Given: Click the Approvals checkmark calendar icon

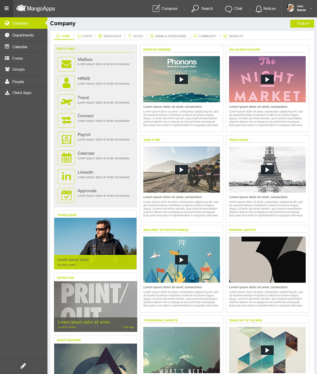Looking at the screenshot, I should coord(66,195).
